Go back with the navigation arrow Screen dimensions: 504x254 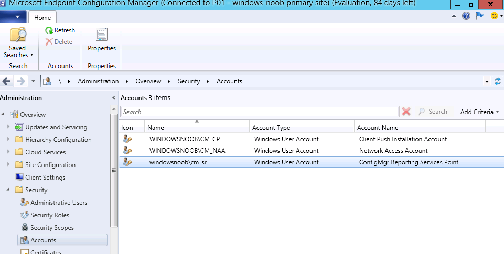point(6,81)
